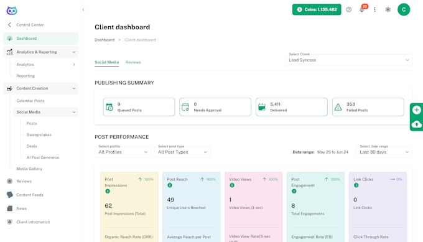Click the Delivered calendar check icon
Screen dimensions: 423x242
click(262, 107)
